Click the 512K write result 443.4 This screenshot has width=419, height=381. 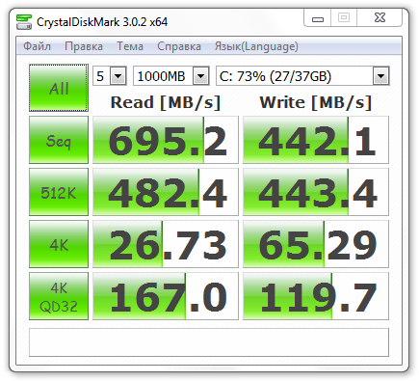coord(316,192)
